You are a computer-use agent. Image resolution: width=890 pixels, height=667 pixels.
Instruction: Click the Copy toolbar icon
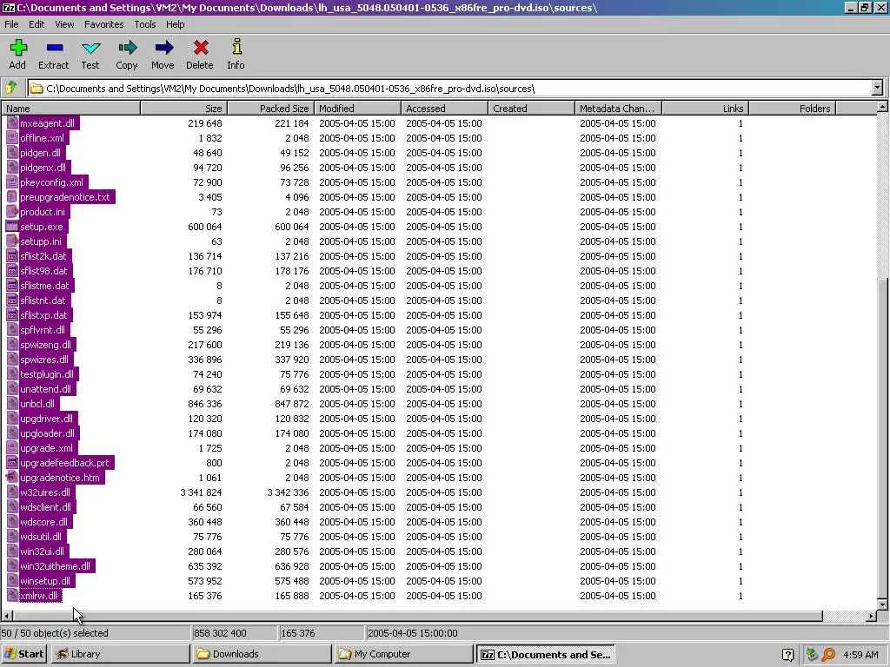127,48
